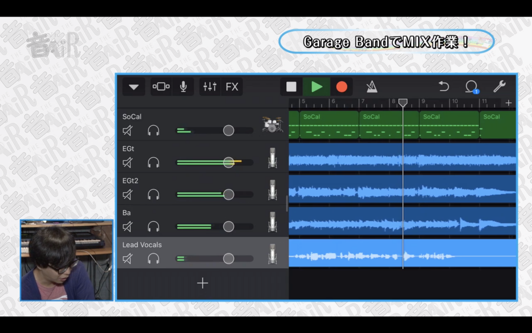
Task: Add a new track with plus button
Action: coord(203,283)
